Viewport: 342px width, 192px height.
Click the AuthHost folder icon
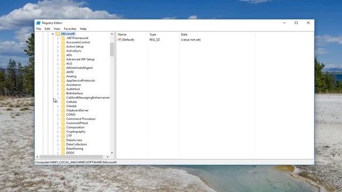click(63, 89)
